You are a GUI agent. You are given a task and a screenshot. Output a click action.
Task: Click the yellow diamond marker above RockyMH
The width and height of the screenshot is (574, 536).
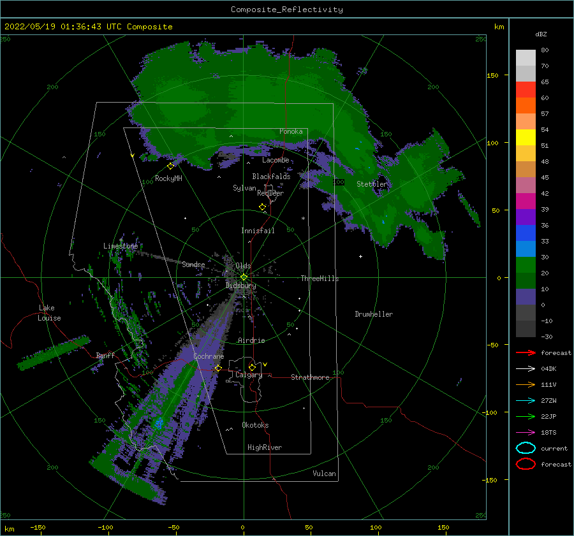[x=170, y=166]
